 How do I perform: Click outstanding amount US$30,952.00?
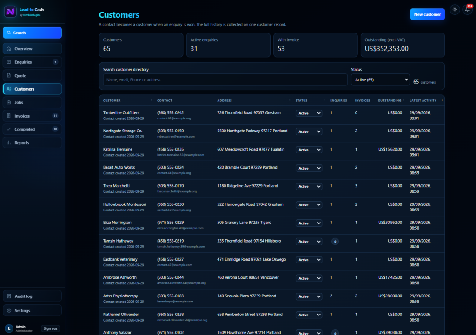click(390, 223)
